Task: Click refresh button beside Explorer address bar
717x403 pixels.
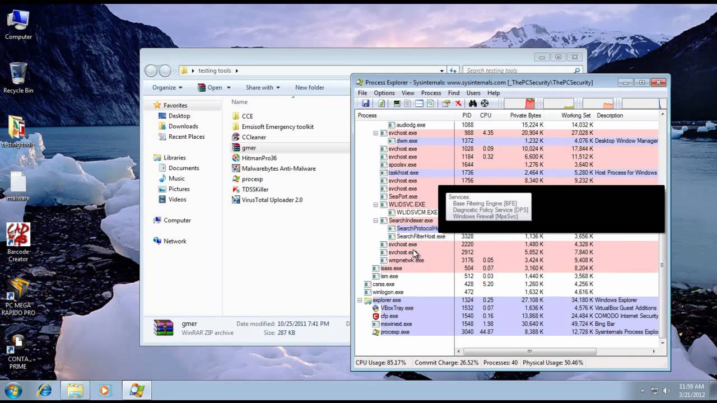Action: pos(453,71)
